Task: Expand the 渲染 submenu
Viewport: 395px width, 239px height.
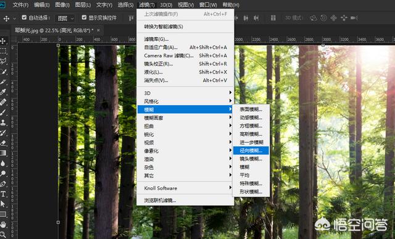Action: click(185, 159)
